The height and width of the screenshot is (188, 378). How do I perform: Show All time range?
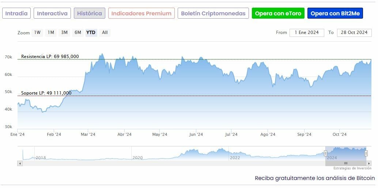[x=105, y=32]
